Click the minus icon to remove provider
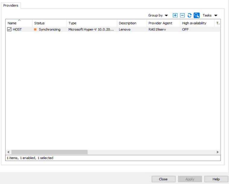Screen dimensions: 229x184 (x=182, y=15)
